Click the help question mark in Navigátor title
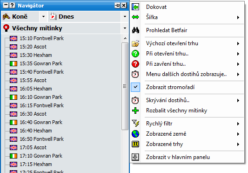Screen dimensions: 248x173 [x=12, y=6]
